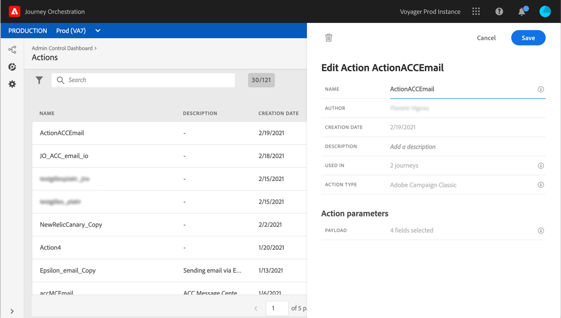Open Help via the question mark icon
Image resolution: width=561 pixels, height=318 pixels.
499,11
